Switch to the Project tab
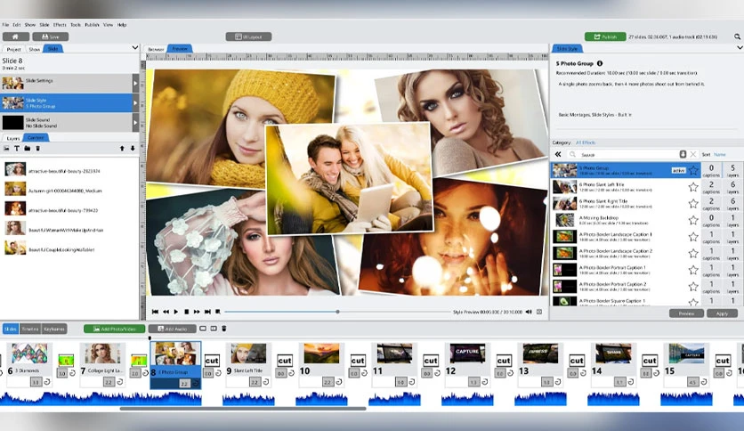 (13, 49)
